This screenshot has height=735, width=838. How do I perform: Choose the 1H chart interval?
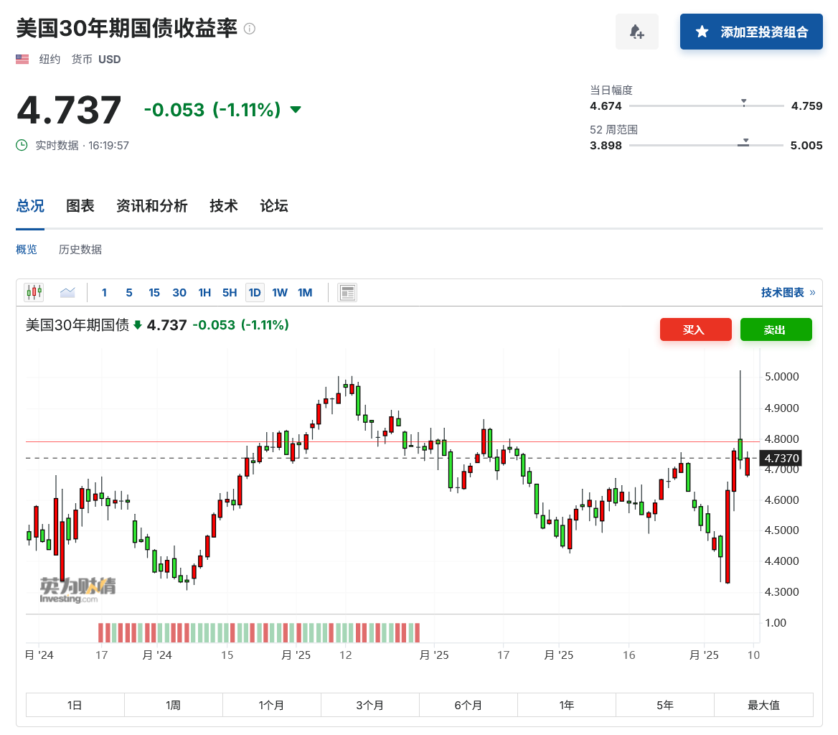pyautogui.click(x=204, y=292)
